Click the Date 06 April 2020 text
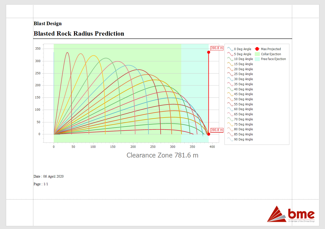325x229 pixels. [49, 176]
